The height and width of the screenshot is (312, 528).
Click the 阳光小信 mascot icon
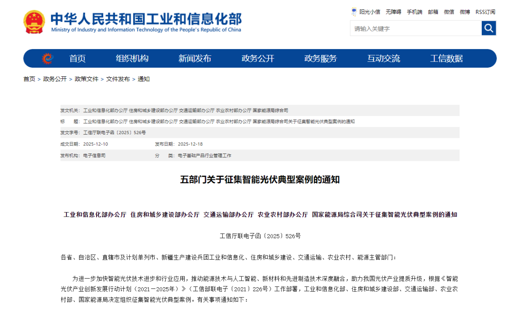(x=354, y=12)
